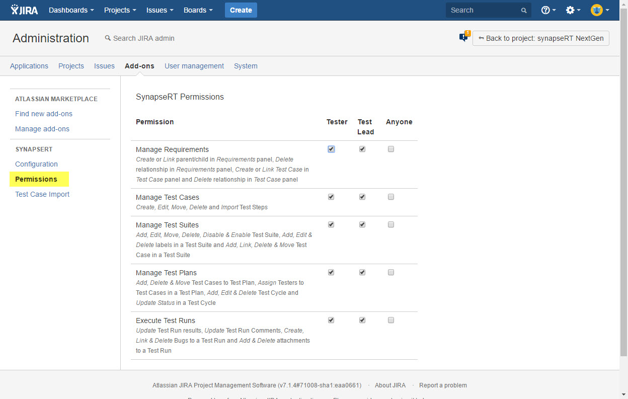This screenshot has width=628, height=399.
Task: Switch to User management tab
Action: coord(194,66)
